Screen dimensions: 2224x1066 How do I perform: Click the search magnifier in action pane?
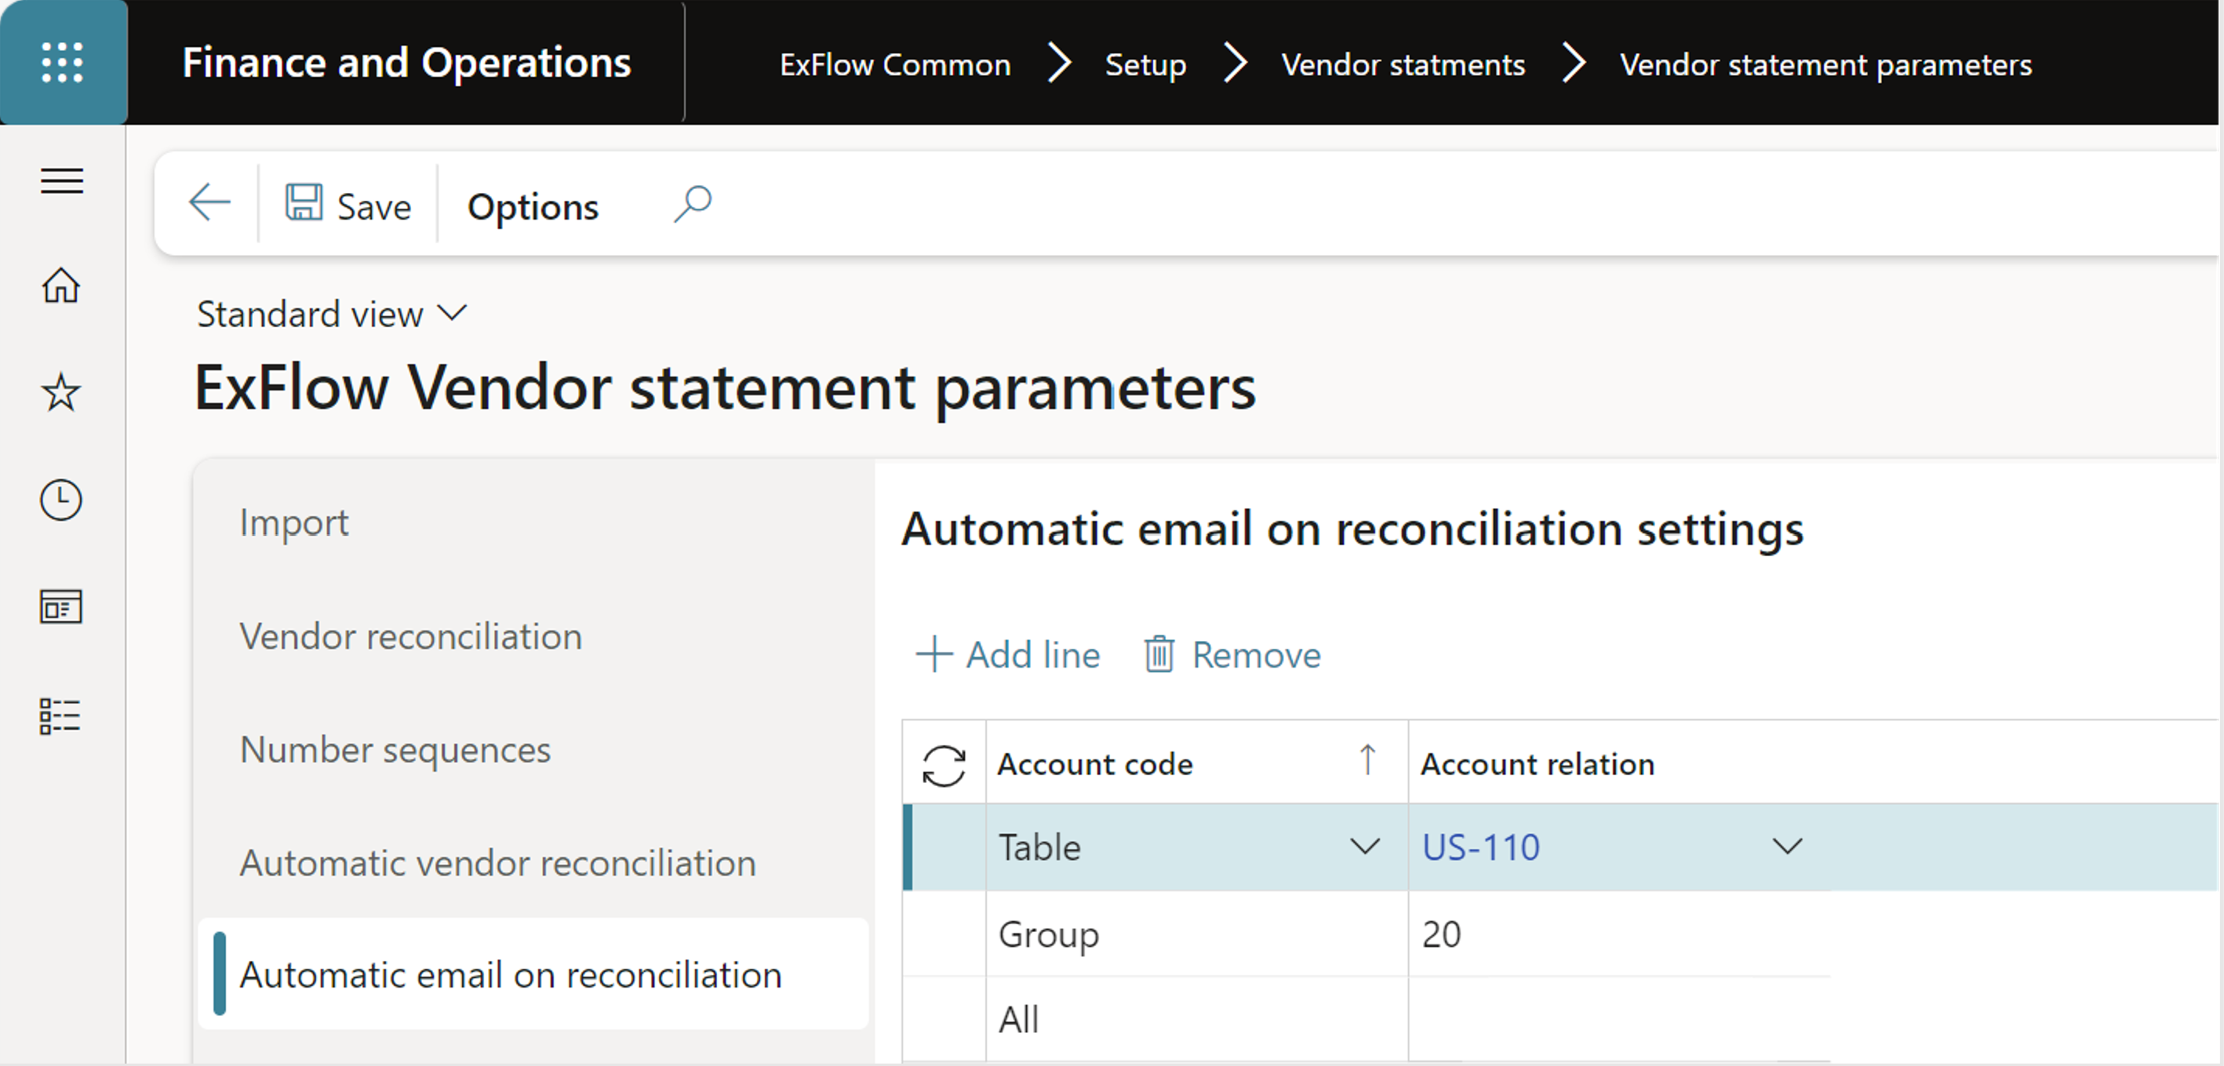pos(693,205)
